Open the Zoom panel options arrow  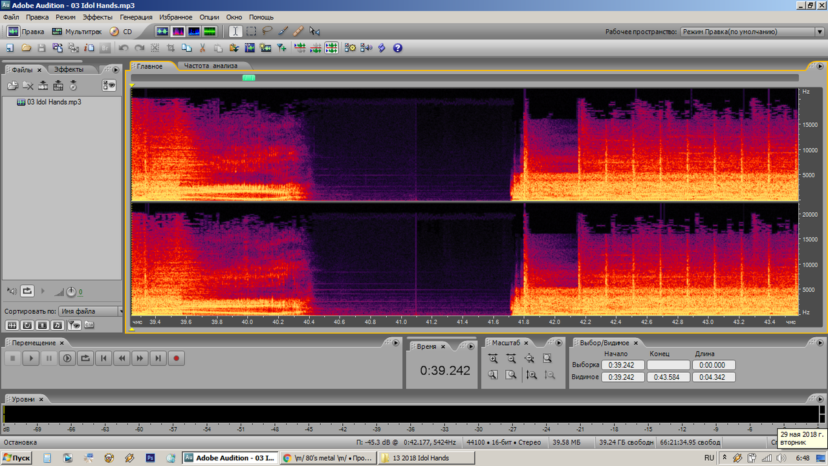(x=560, y=343)
